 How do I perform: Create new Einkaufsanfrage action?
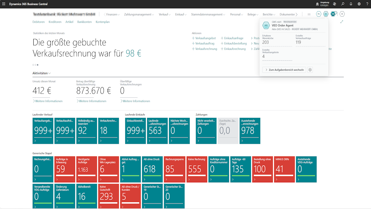pos(232,38)
